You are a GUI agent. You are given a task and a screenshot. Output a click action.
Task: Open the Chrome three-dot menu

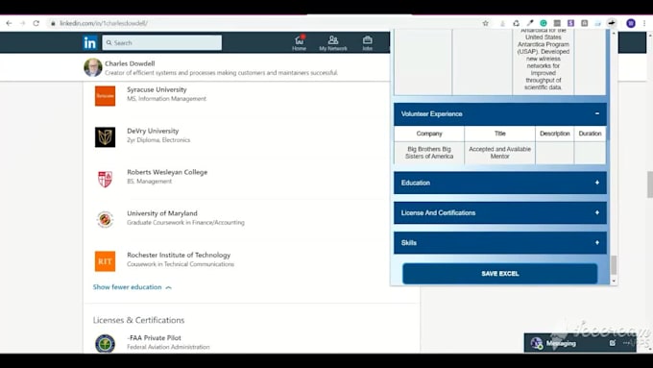(x=644, y=23)
